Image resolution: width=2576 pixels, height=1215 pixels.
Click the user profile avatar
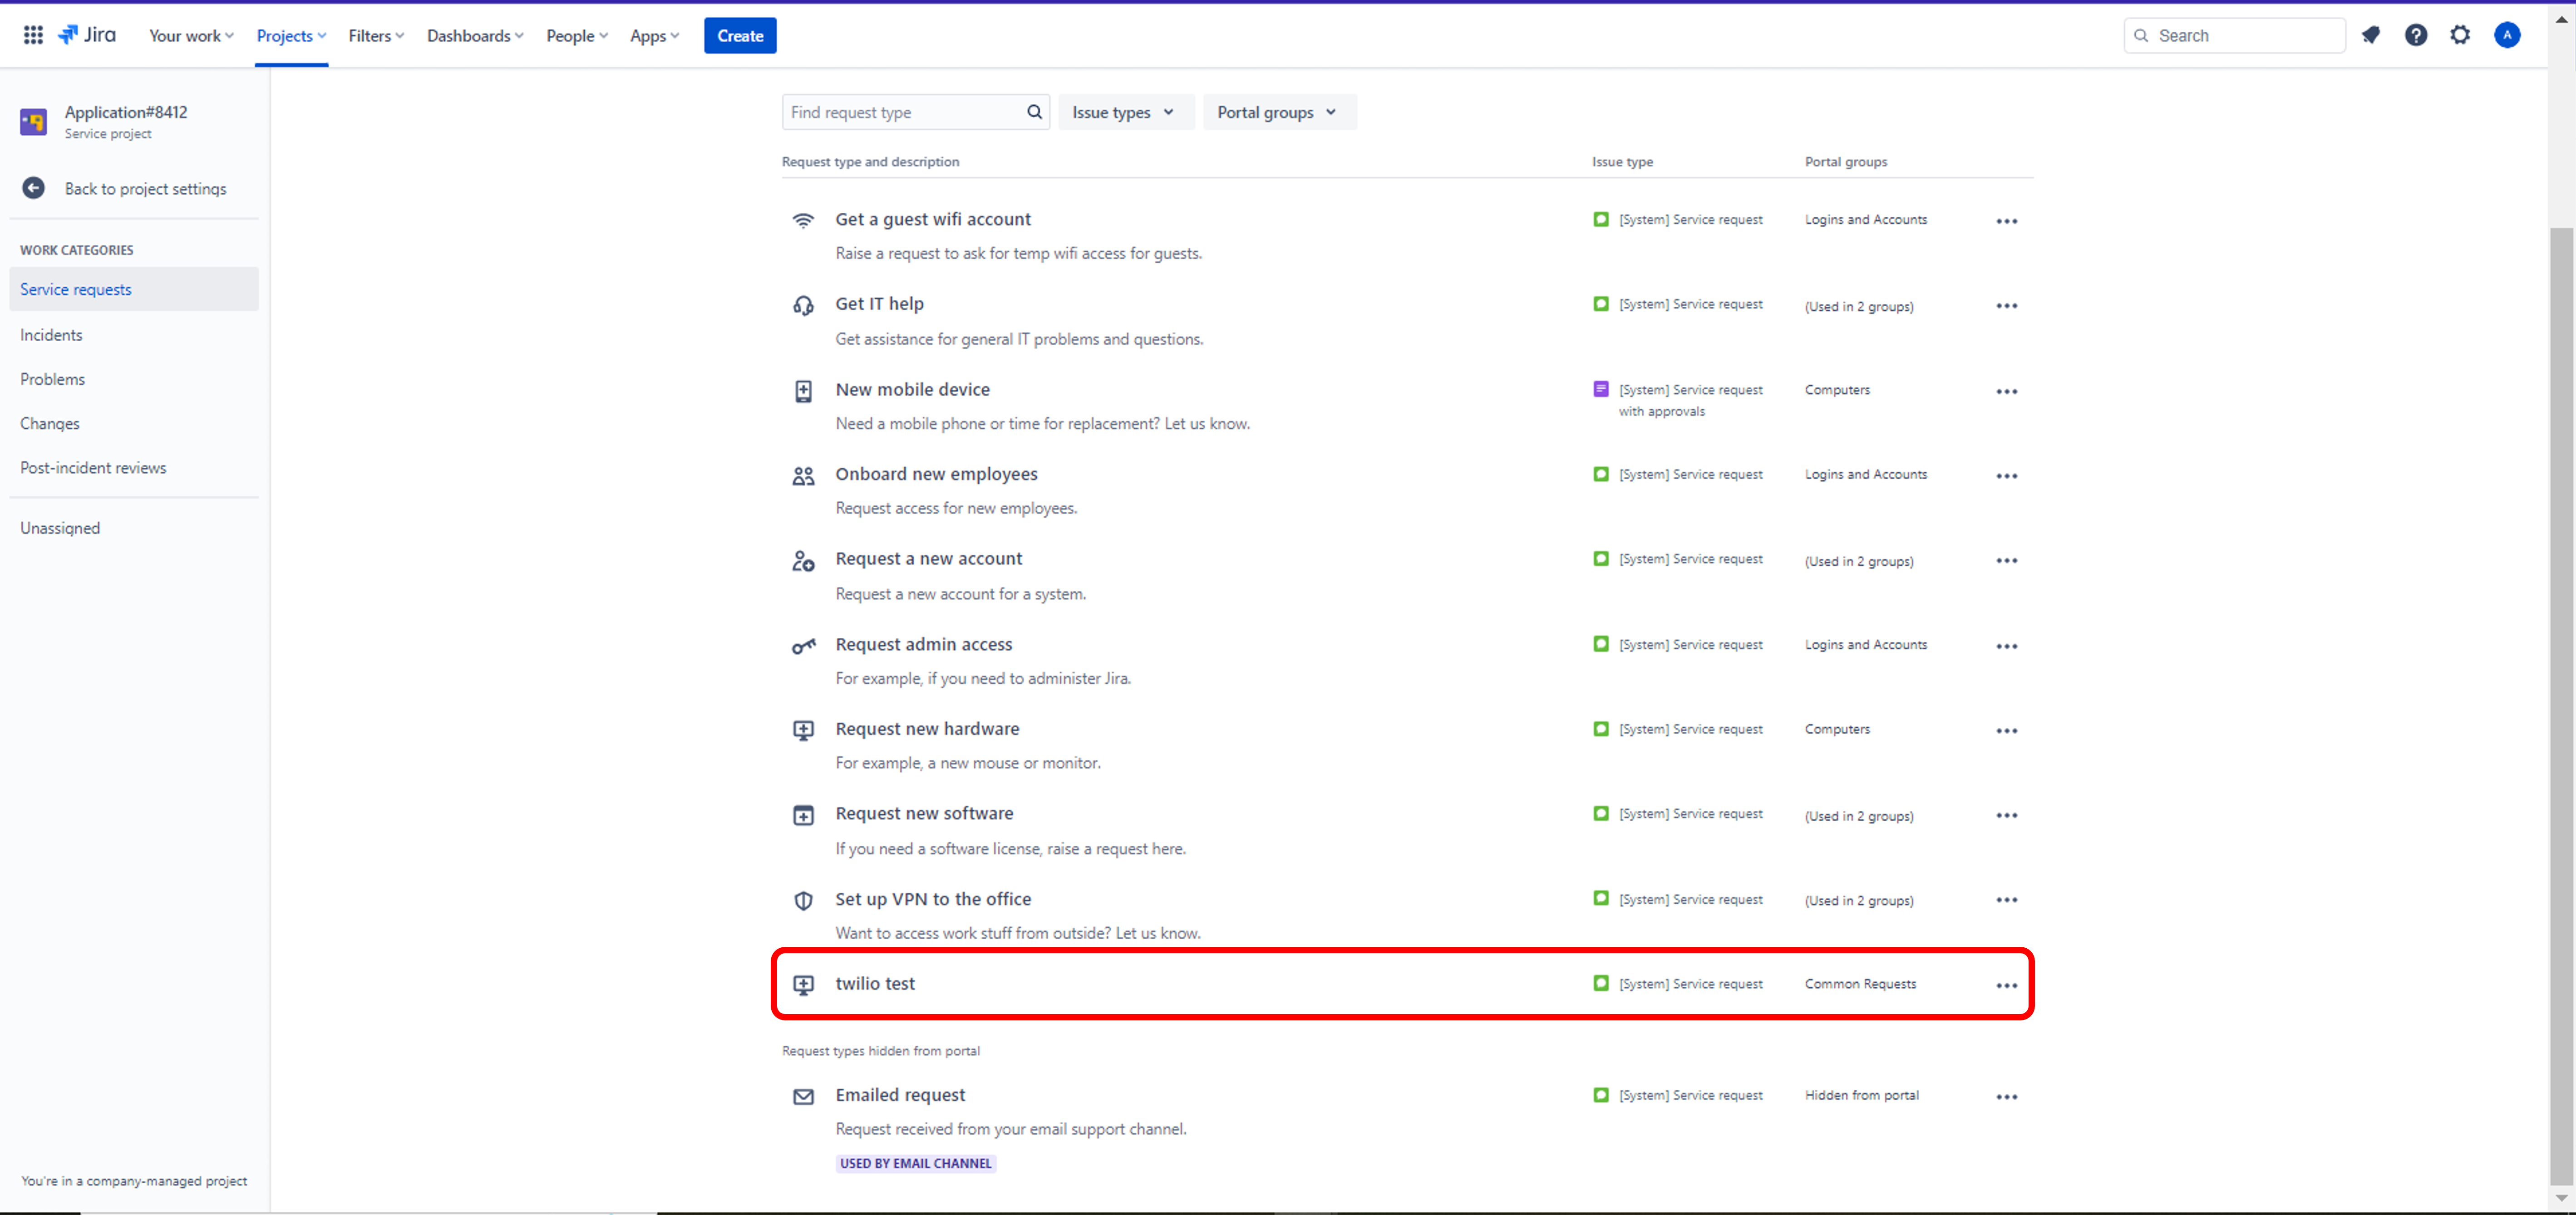[2506, 35]
